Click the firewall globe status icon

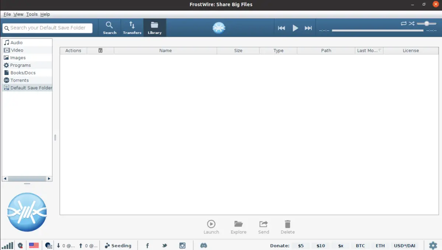pos(48,245)
